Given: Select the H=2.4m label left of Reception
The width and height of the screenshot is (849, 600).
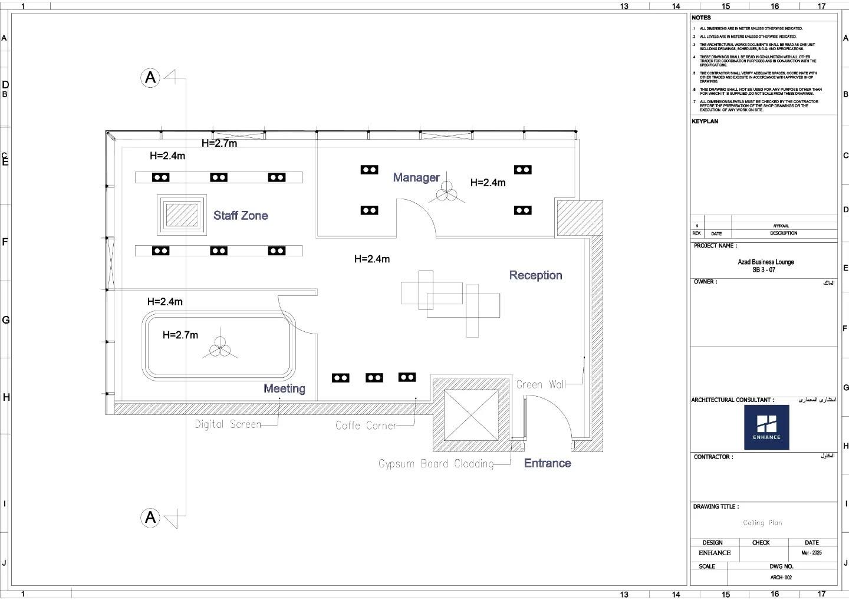Looking at the screenshot, I should (x=372, y=259).
